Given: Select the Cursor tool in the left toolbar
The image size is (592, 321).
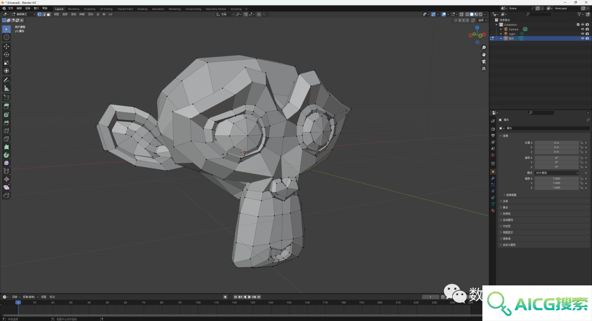Looking at the screenshot, I should [7, 37].
